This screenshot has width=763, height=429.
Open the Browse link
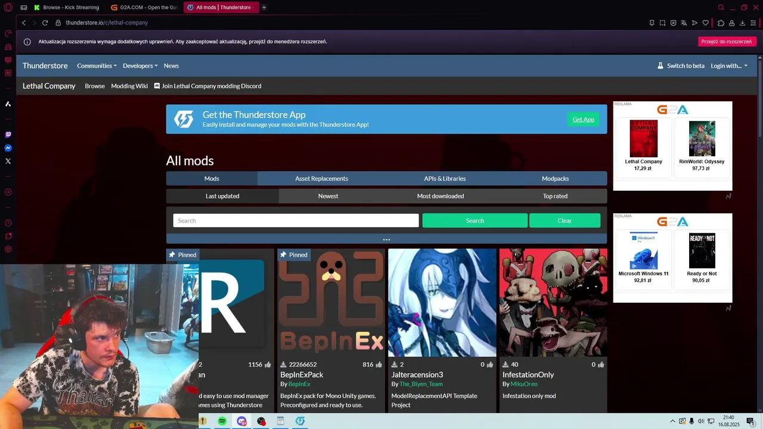(x=95, y=86)
